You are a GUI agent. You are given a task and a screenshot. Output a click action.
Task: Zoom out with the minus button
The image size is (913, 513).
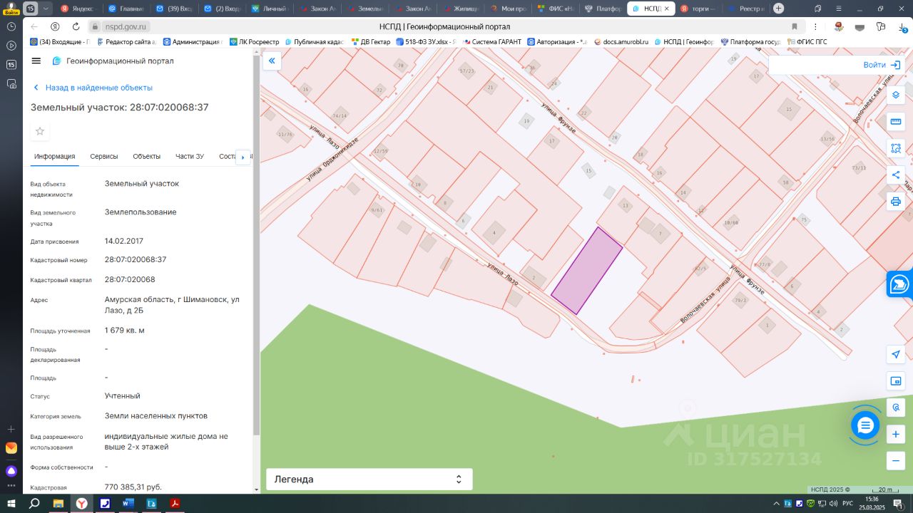(896, 461)
